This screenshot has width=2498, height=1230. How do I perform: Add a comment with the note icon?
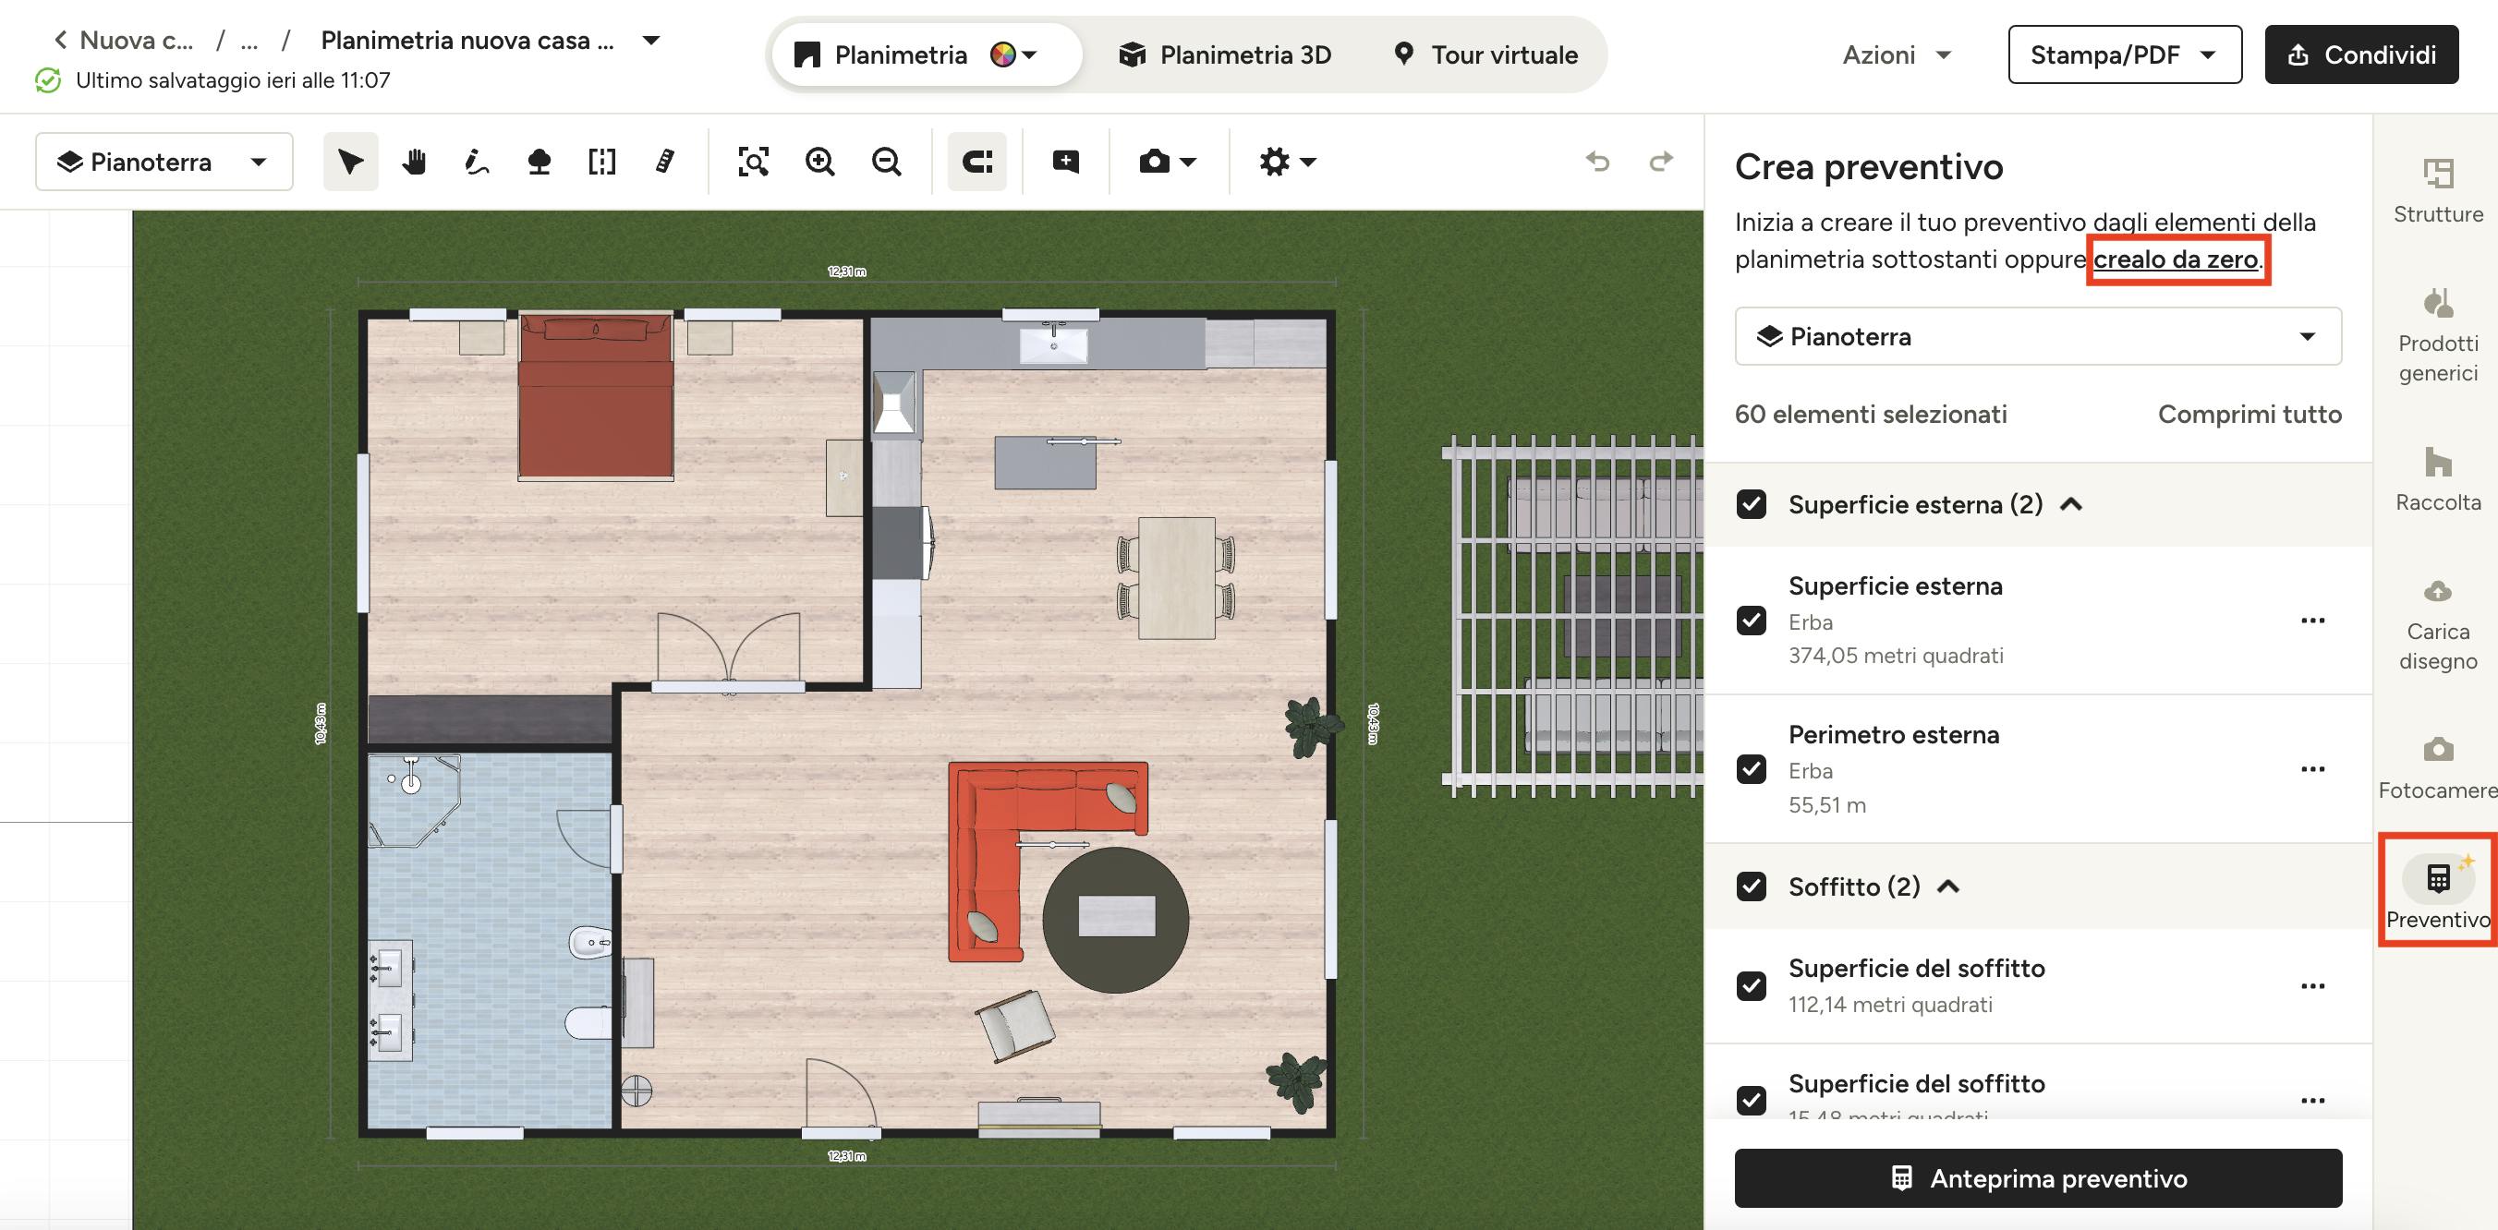tap(1066, 162)
